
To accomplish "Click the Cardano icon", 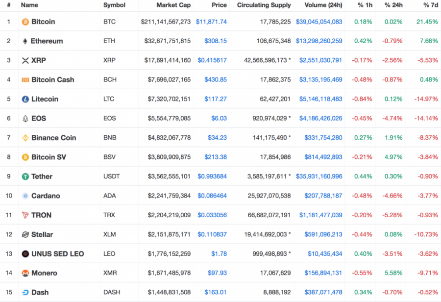I will pos(25,196).
